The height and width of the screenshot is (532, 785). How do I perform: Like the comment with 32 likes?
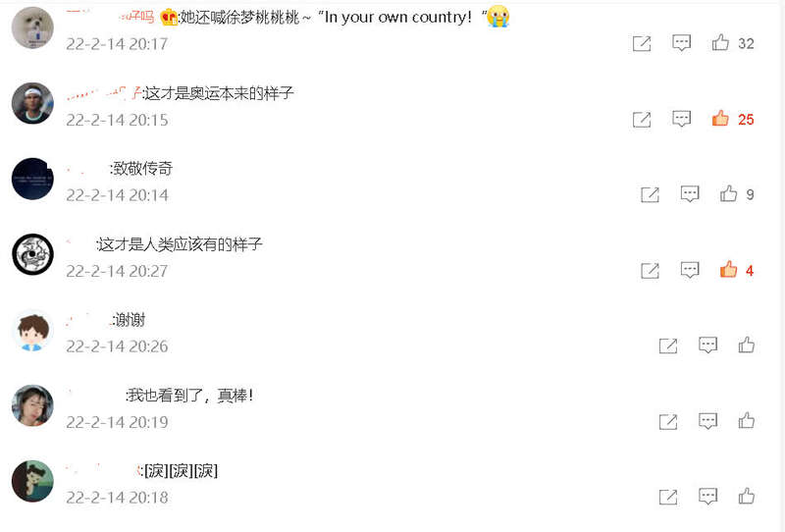pyautogui.click(x=720, y=42)
